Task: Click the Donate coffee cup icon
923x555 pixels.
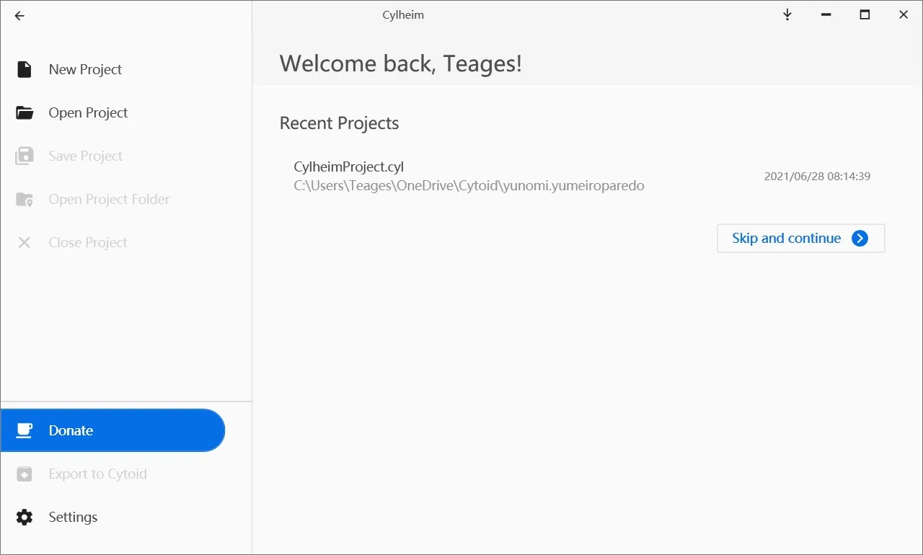Action: [24, 430]
